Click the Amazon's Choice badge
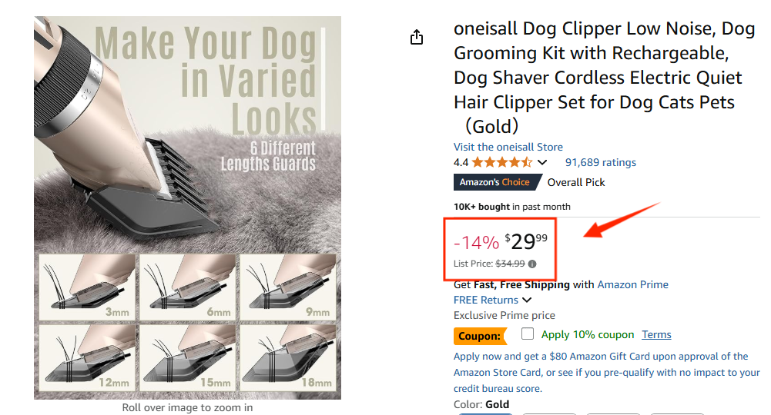Image resolution: width=771 pixels, height=415 pixels. pos(494,182)
